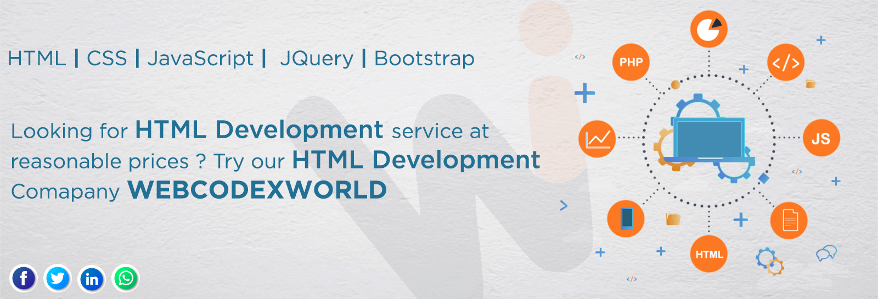The width and height of the screenshot is (878, 299).
Task: Click the large blue plus beside PHP
Action: (x=585, y=93)
